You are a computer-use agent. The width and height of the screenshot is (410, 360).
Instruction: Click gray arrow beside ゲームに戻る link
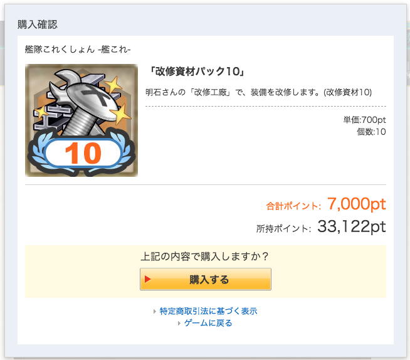(x=179, y=324)
